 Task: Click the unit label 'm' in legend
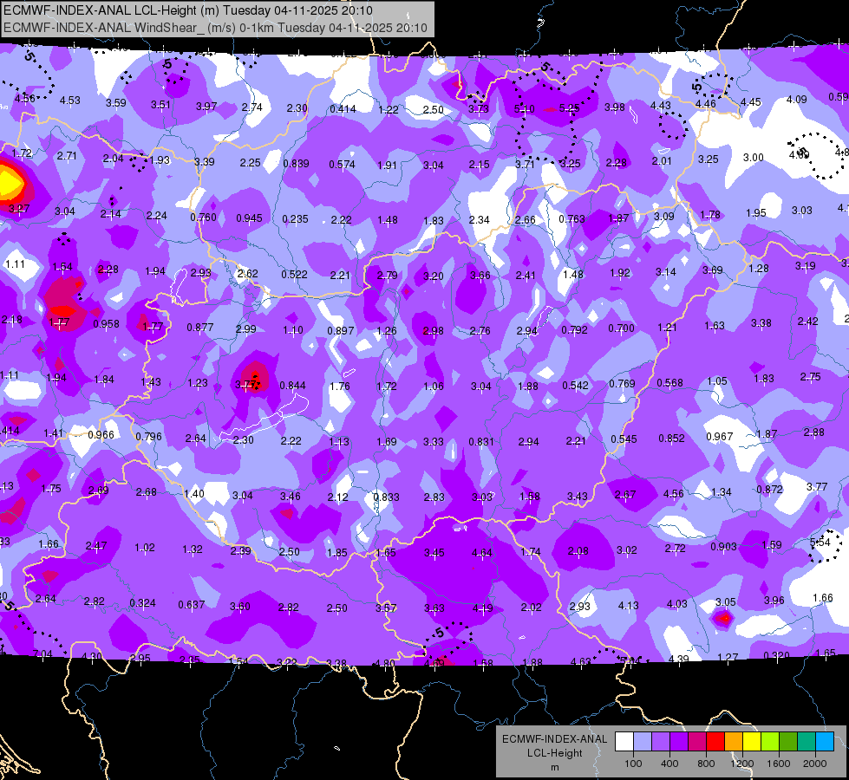[554, 767]
